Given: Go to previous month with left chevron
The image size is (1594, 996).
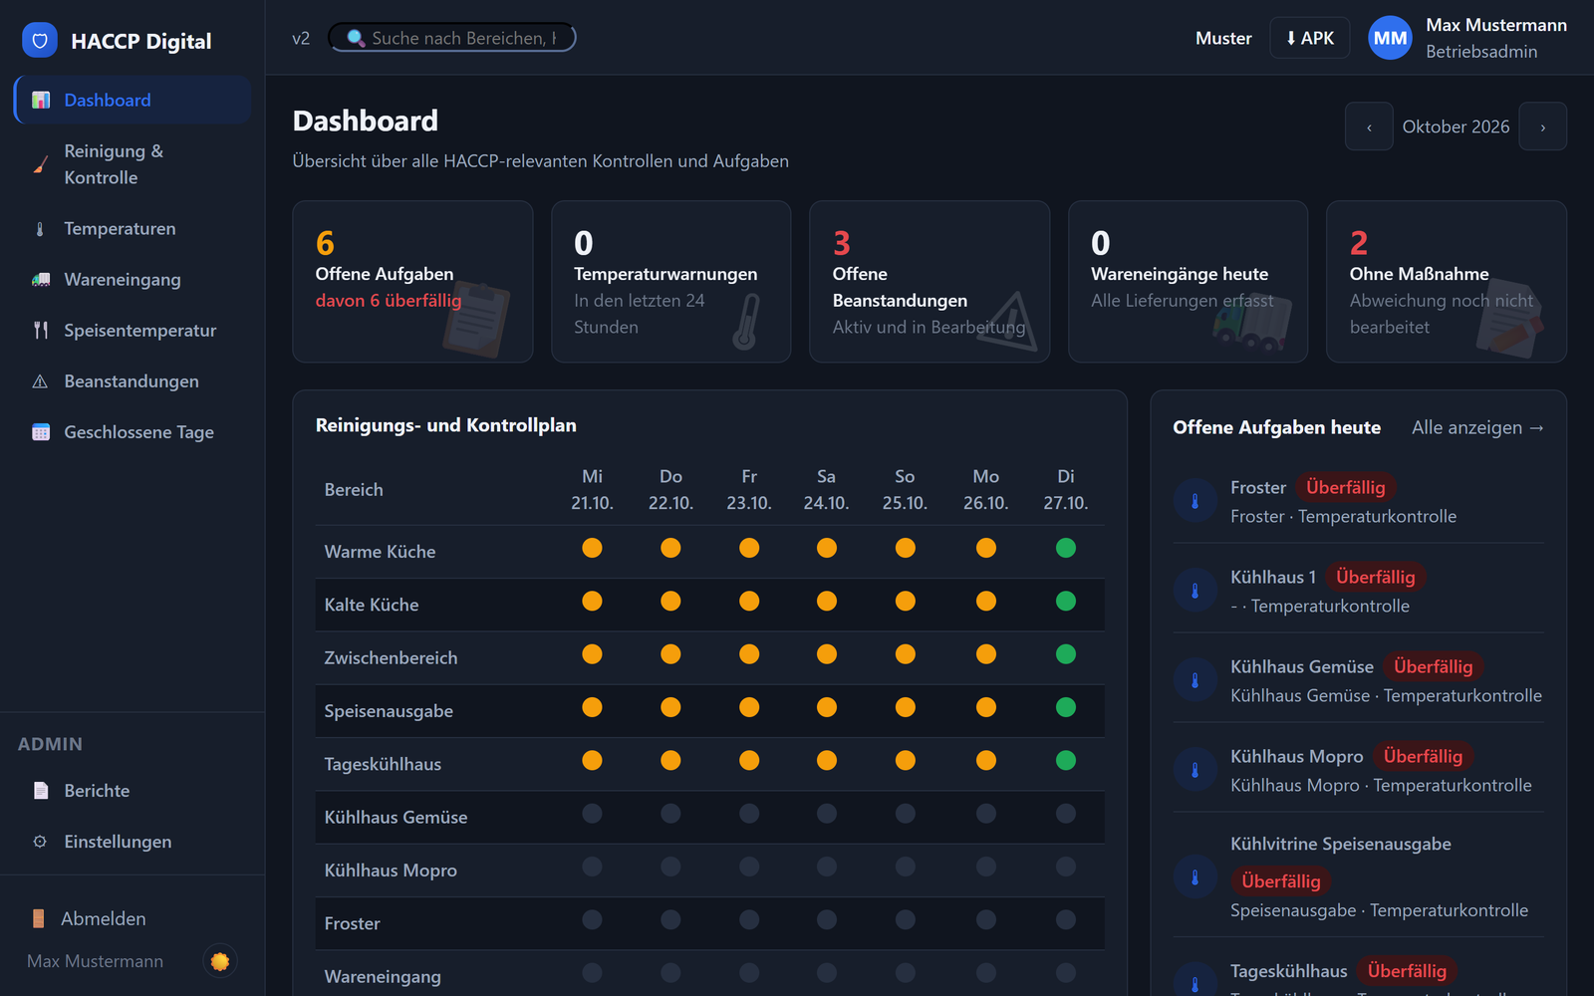Looking at the screenshot, I should tap(1369, 126).
